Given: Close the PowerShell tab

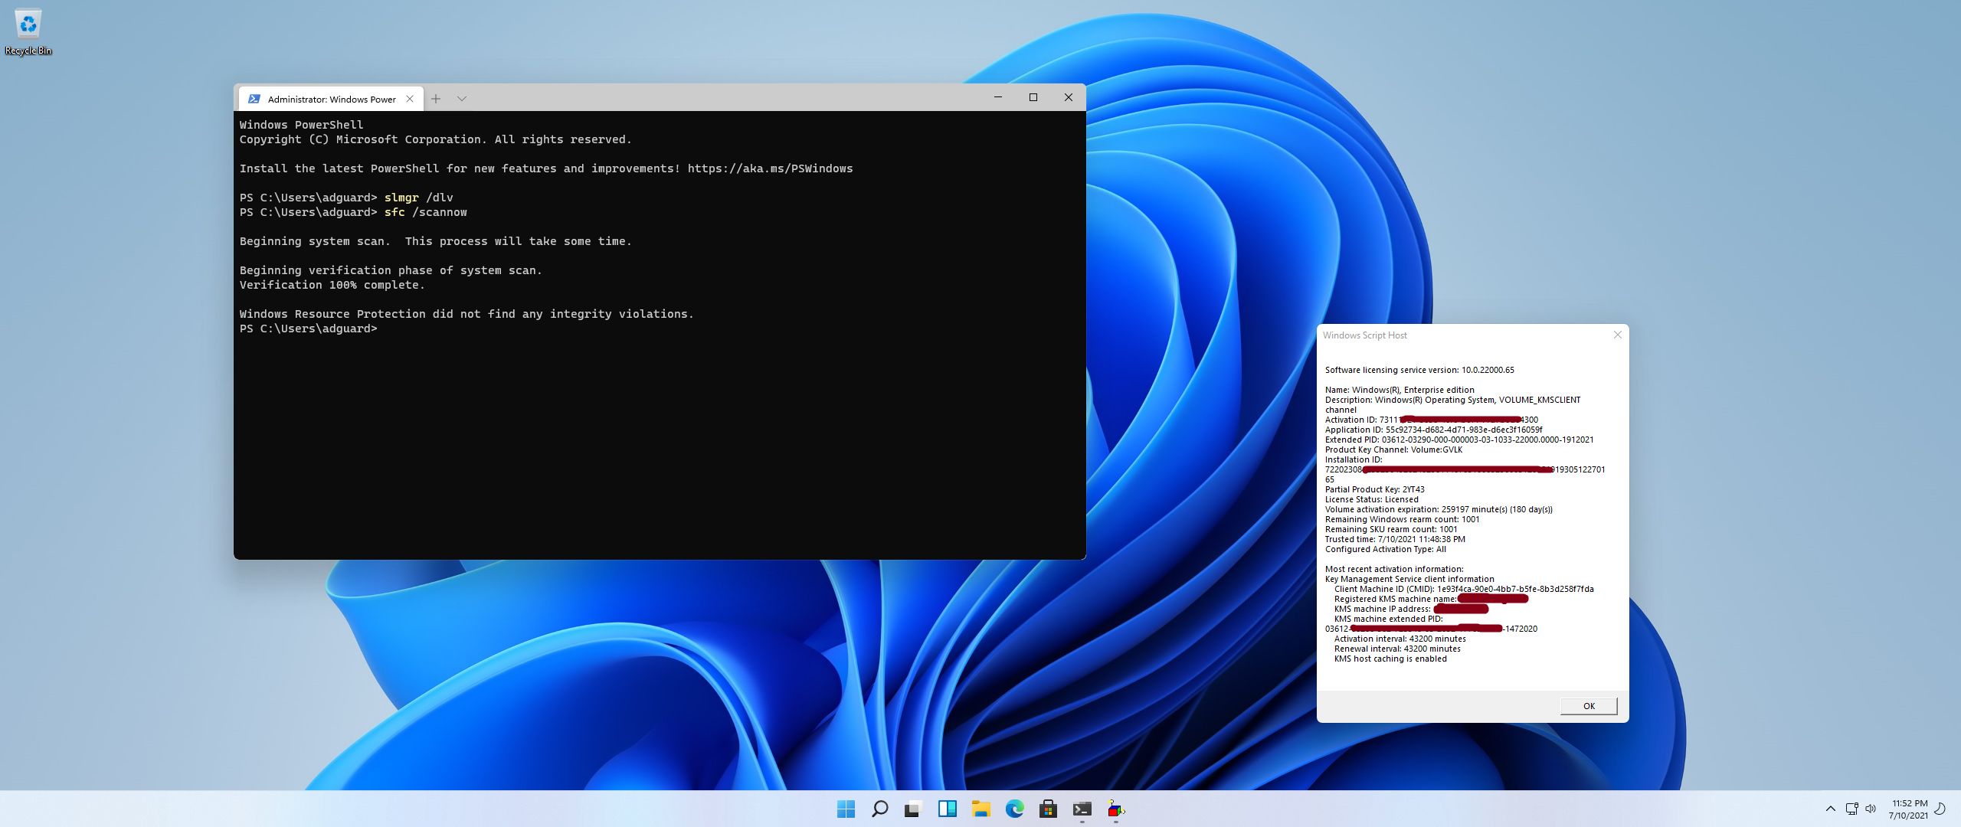Looking at the screenshot, I should 410,99.
